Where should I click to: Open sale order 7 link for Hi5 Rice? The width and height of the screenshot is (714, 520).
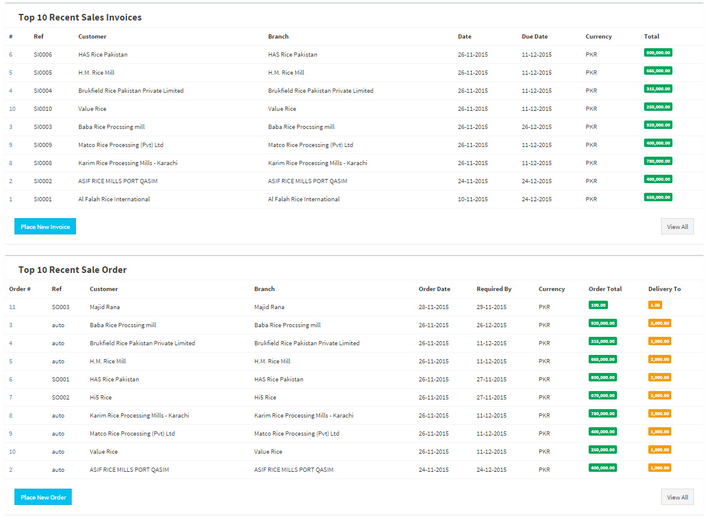[x=11, y=398]
